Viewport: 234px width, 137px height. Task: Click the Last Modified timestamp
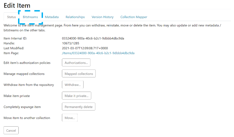85,48
